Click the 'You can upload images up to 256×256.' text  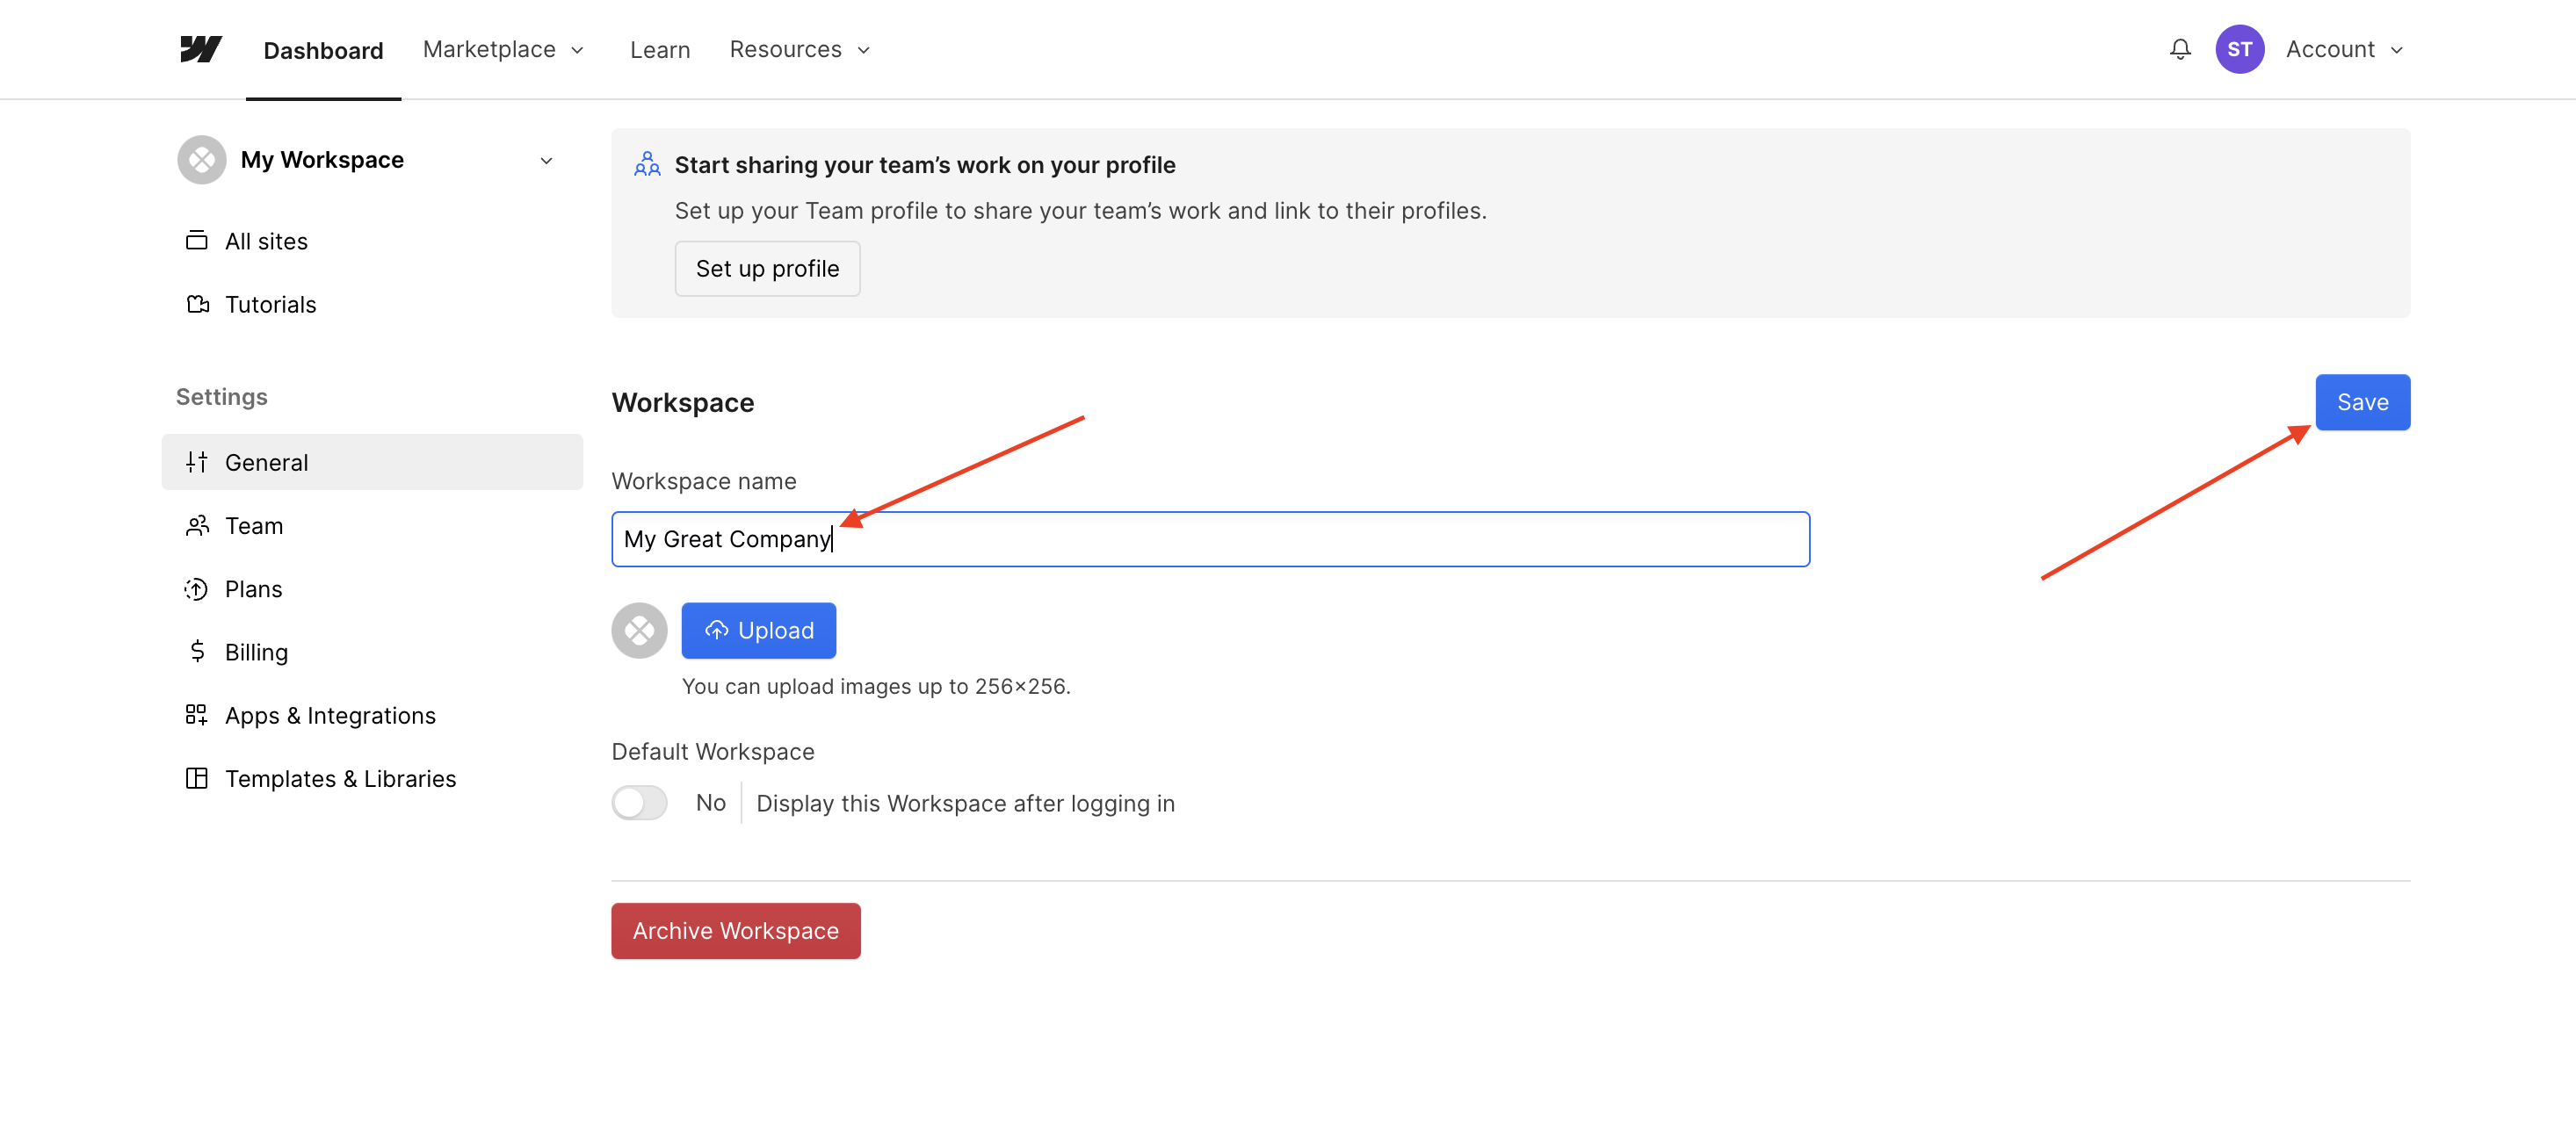(x=875, y=686)
